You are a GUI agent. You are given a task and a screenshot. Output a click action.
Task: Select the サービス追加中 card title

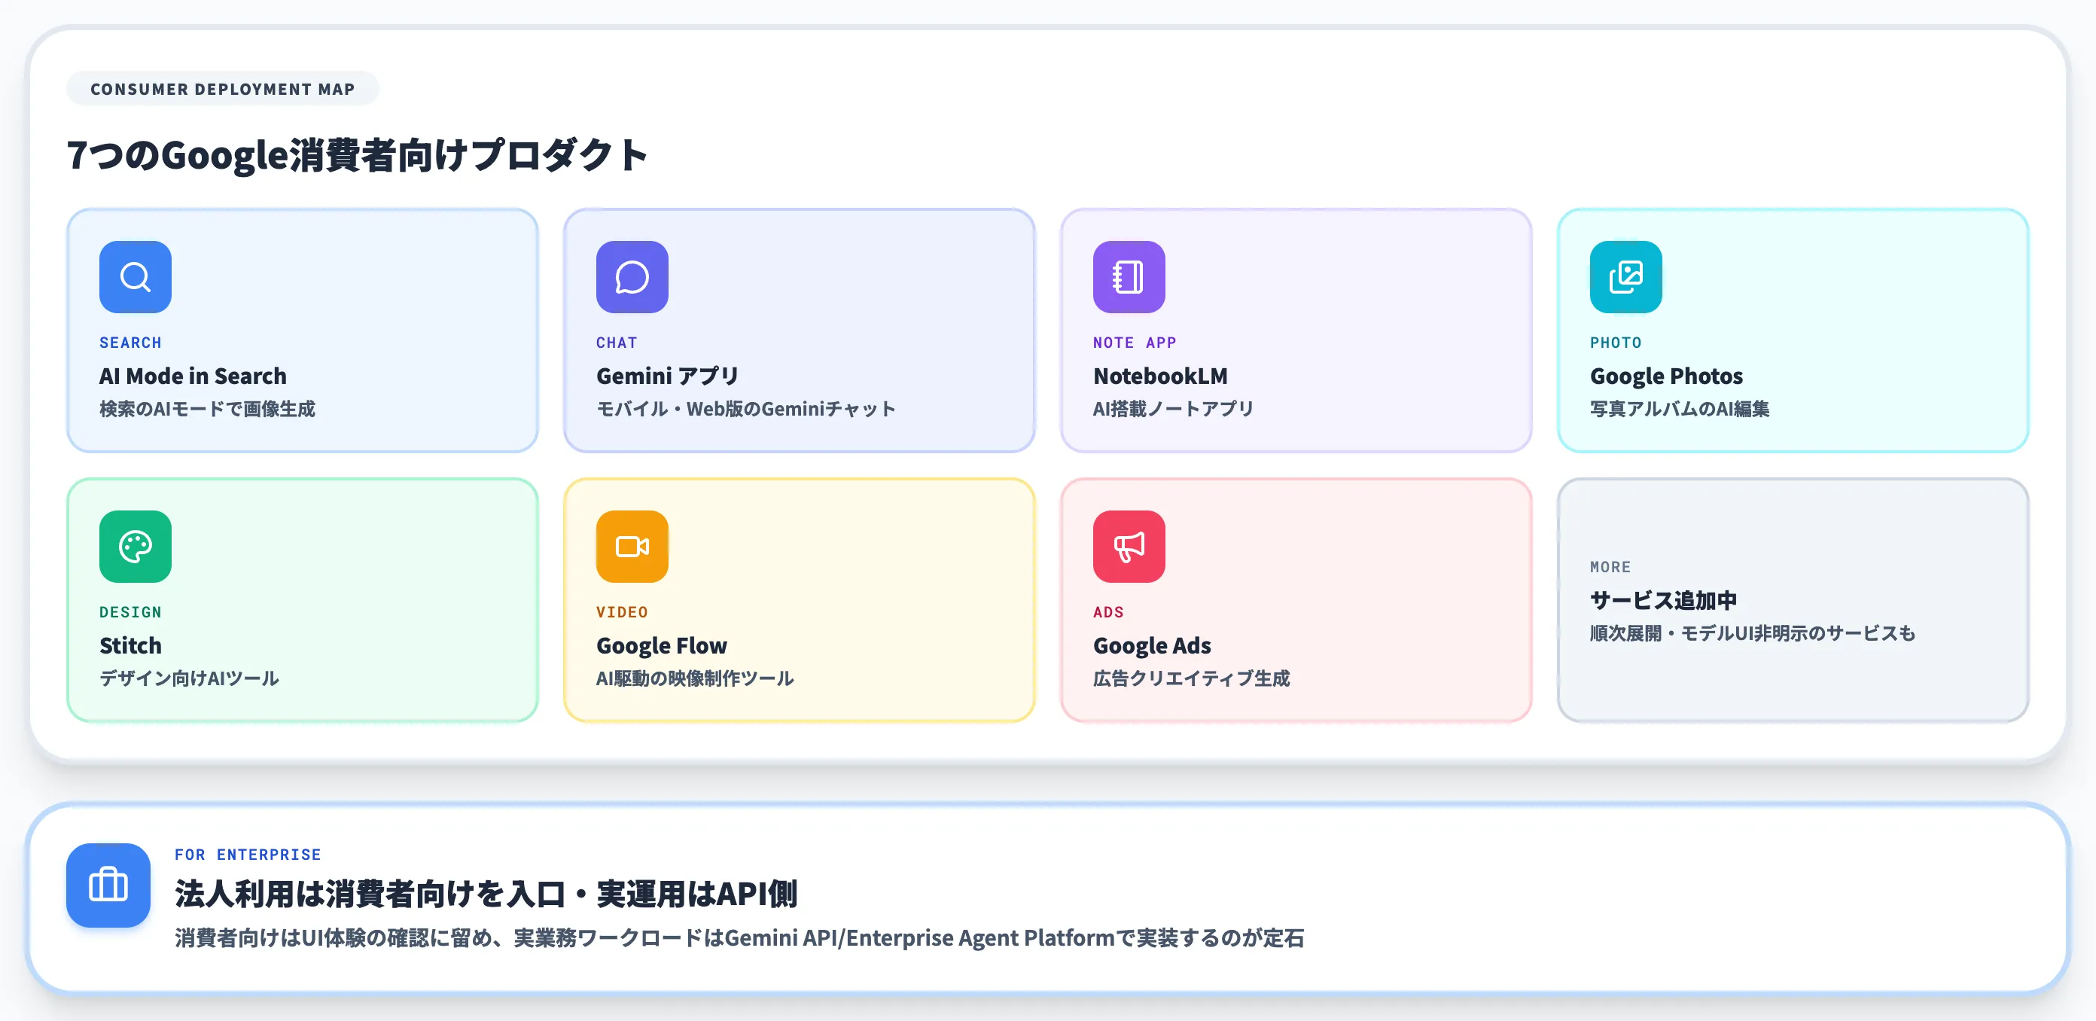click(1663, 600)
